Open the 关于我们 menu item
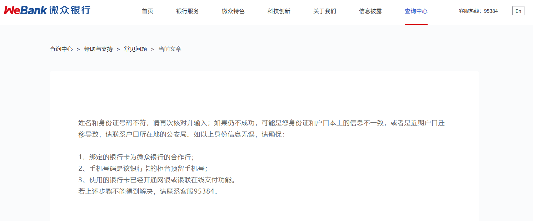The width and height of the screenshot is (533, 221). pyautogui.click(x=325, y=11)
